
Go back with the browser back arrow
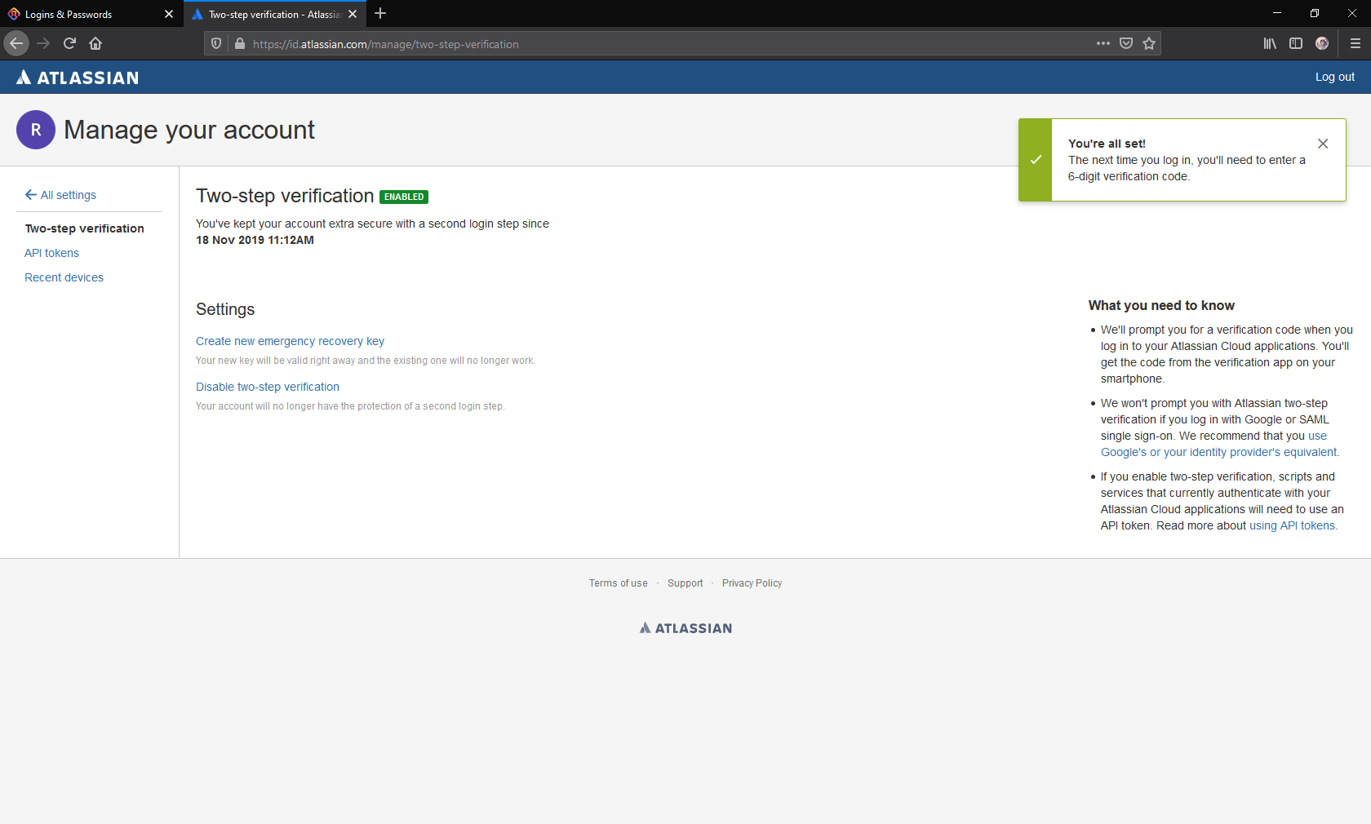[16, 43]
